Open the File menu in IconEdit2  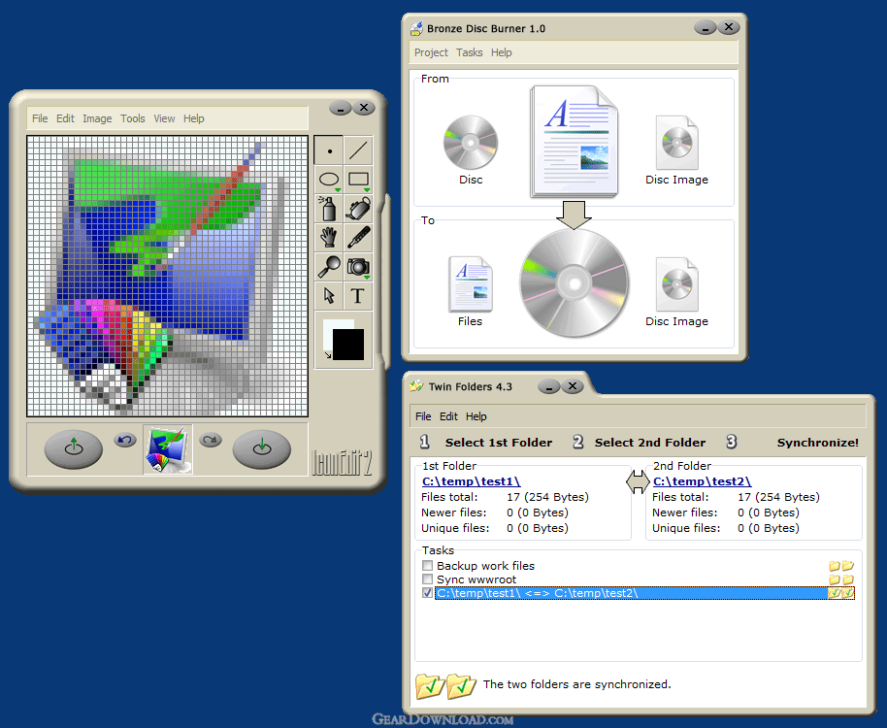click(x=40, y=118)
